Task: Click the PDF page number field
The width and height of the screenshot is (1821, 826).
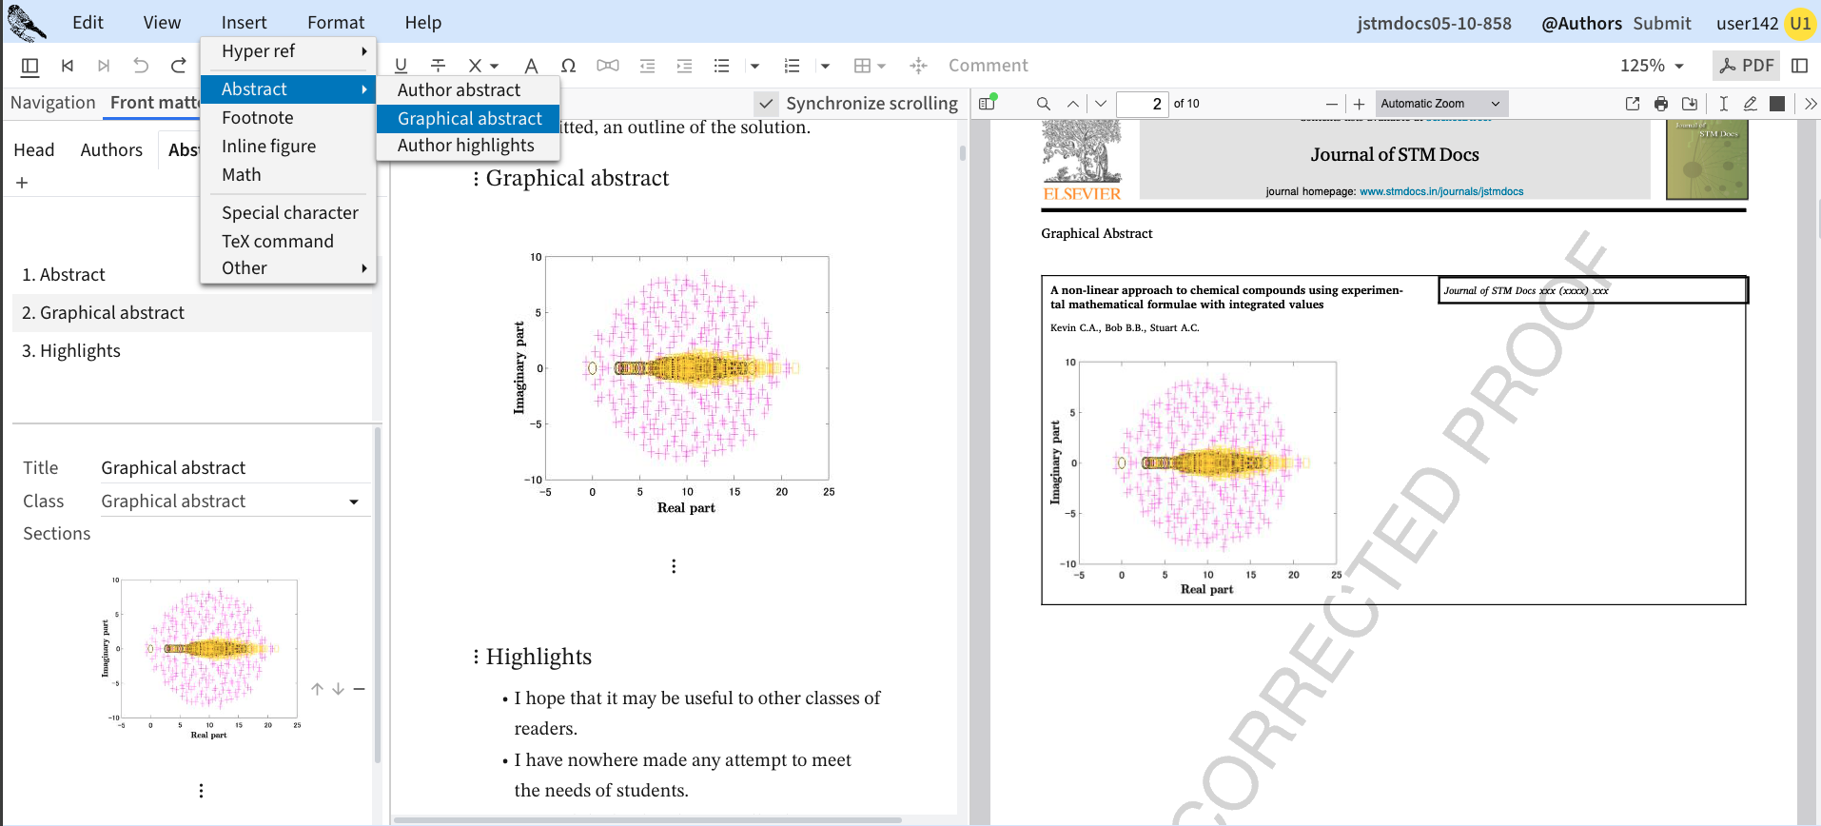Action: pos(1142,104)
